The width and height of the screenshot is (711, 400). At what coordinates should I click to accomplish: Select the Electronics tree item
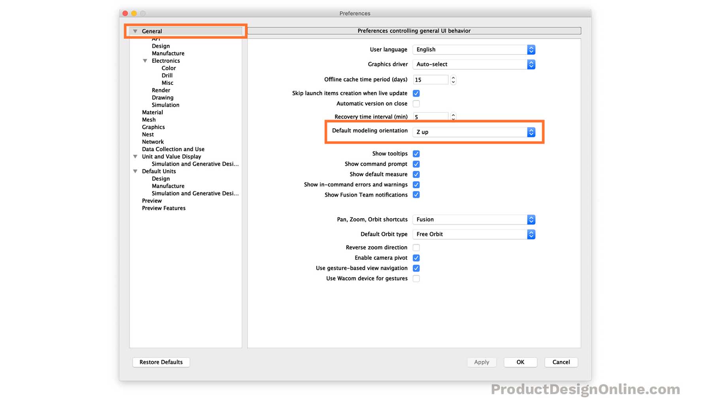click(x=166, y=61)
